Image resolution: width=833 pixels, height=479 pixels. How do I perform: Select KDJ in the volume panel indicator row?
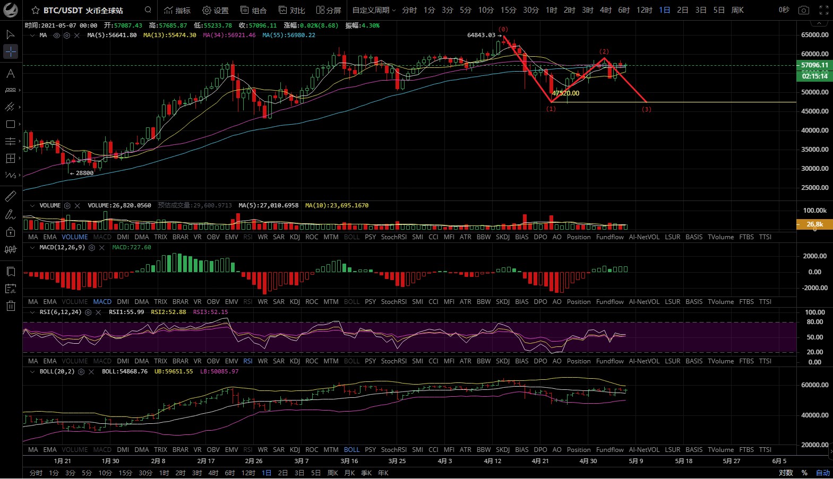tap(295, 237)
